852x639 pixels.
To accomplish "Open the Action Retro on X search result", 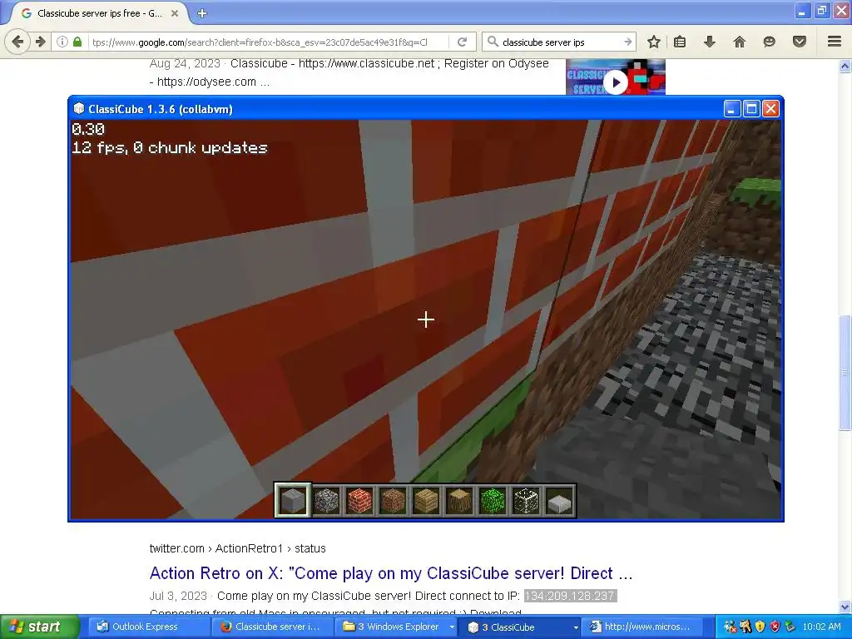I will pos(391,573).
